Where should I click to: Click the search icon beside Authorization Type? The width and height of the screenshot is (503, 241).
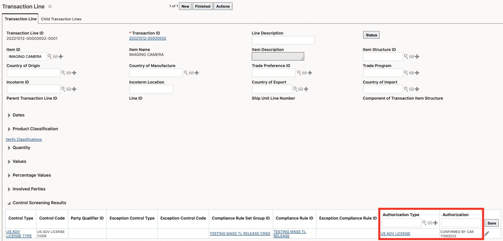pos(424,223)
